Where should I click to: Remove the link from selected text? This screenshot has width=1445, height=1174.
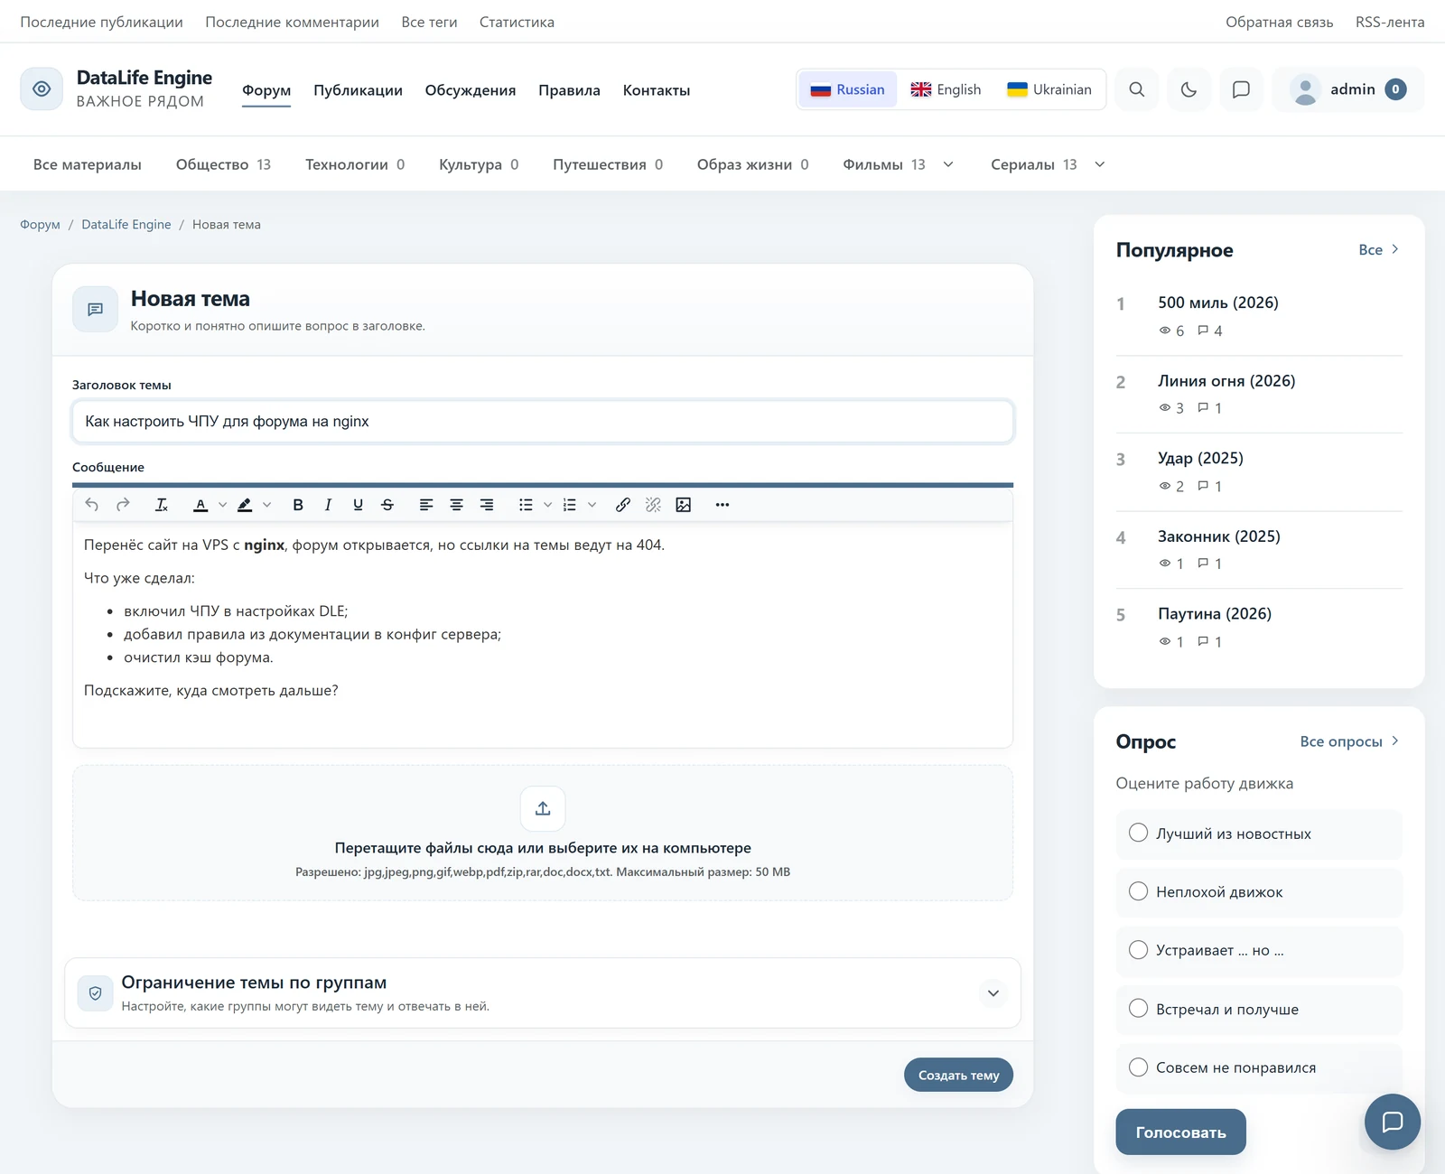point(653,505)
